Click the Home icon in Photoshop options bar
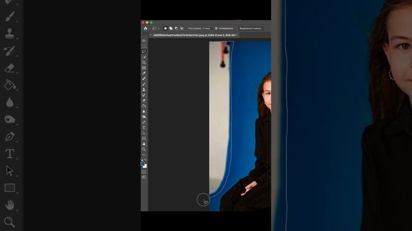412x231 pixels. point(145,28)
